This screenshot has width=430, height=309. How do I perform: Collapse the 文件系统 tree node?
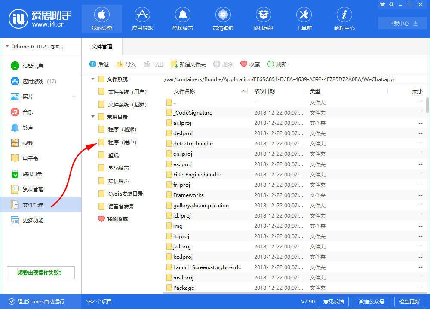[92, 79]
